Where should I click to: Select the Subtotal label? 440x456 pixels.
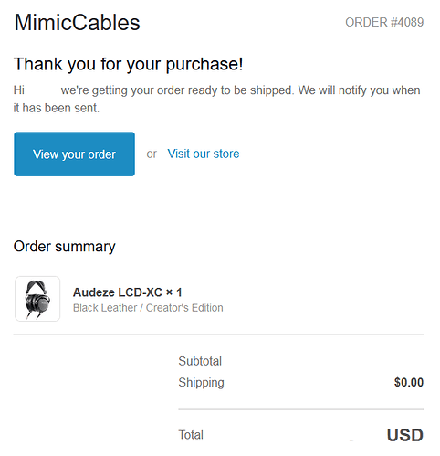(200, 361)
